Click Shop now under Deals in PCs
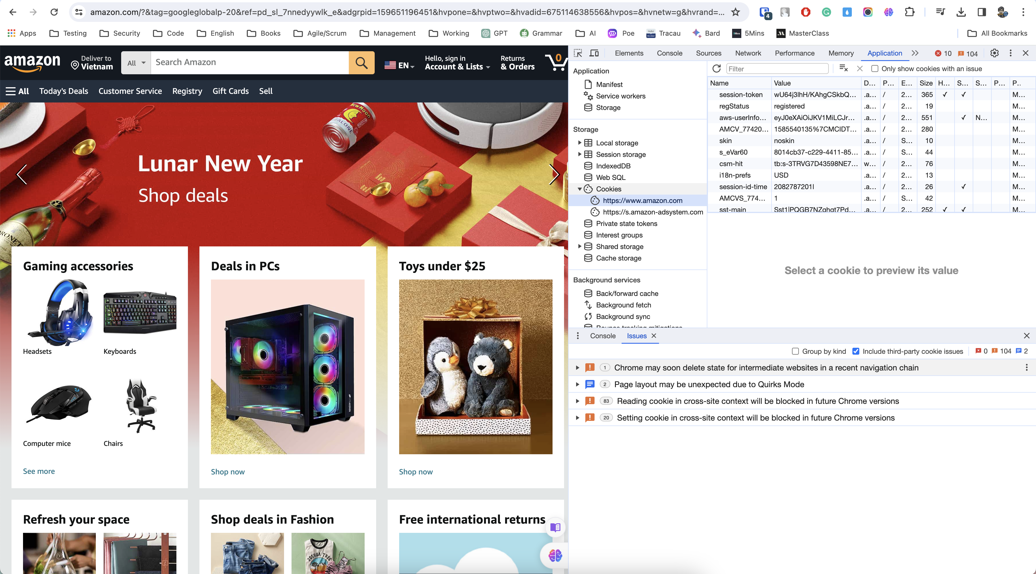1036x574 pixels. tap(228, 472)
